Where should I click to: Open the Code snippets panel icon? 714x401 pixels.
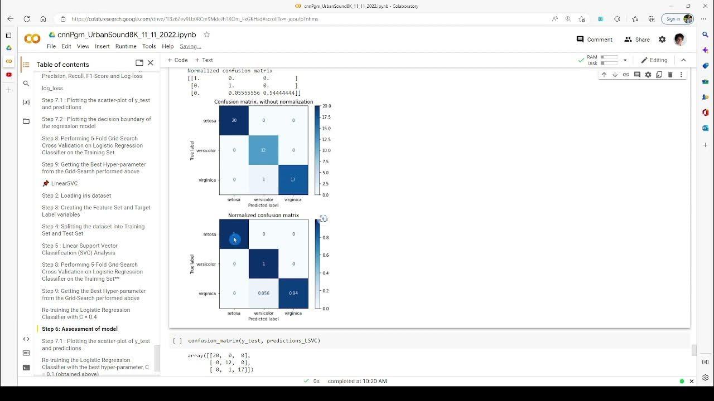point(26,339)
